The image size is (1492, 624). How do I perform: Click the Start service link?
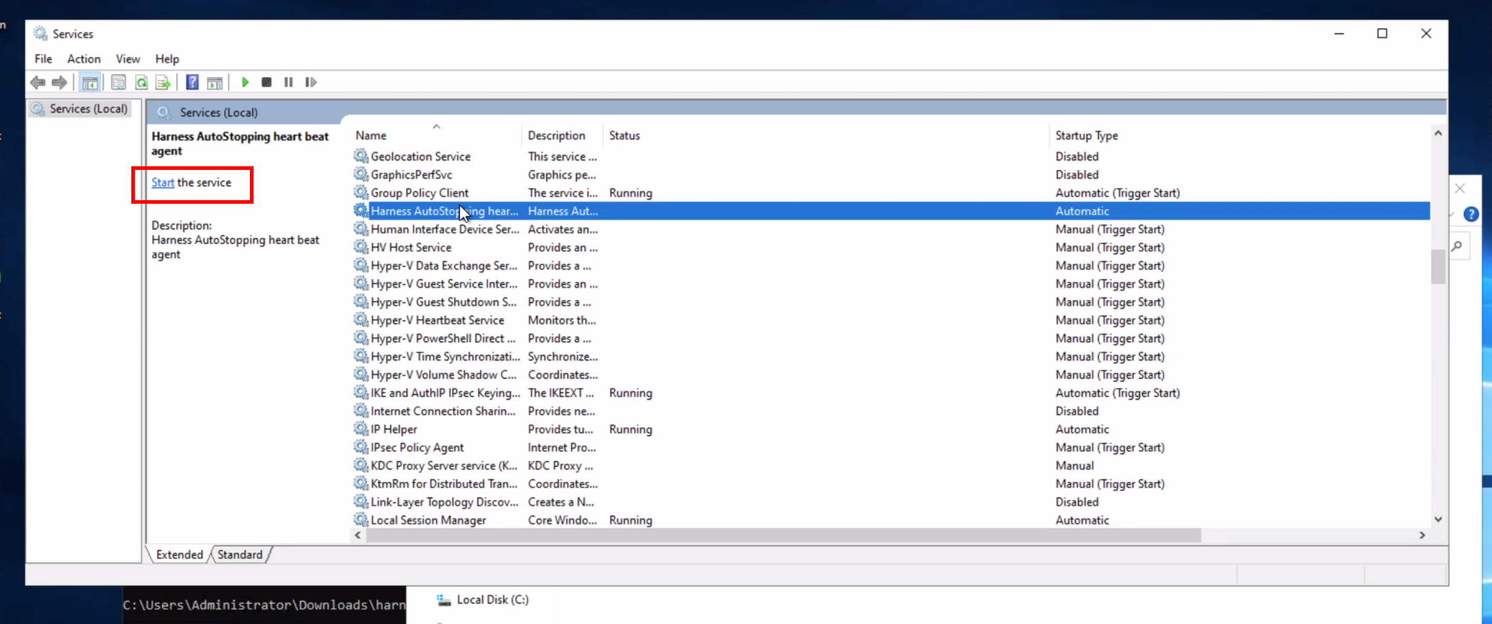click(x=163, y=183)
